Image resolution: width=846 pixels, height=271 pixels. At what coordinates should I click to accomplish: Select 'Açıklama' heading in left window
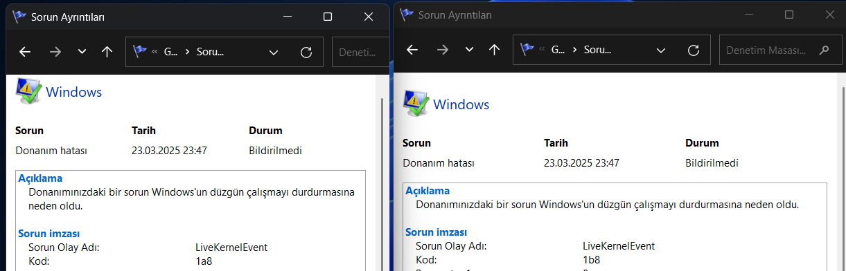40,178
